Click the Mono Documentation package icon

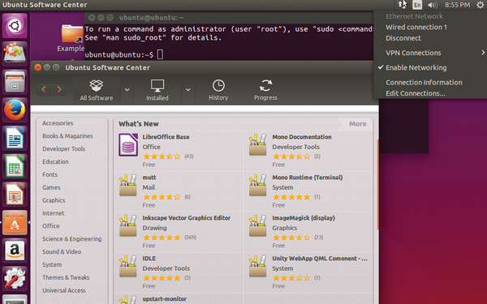point(258,144)
